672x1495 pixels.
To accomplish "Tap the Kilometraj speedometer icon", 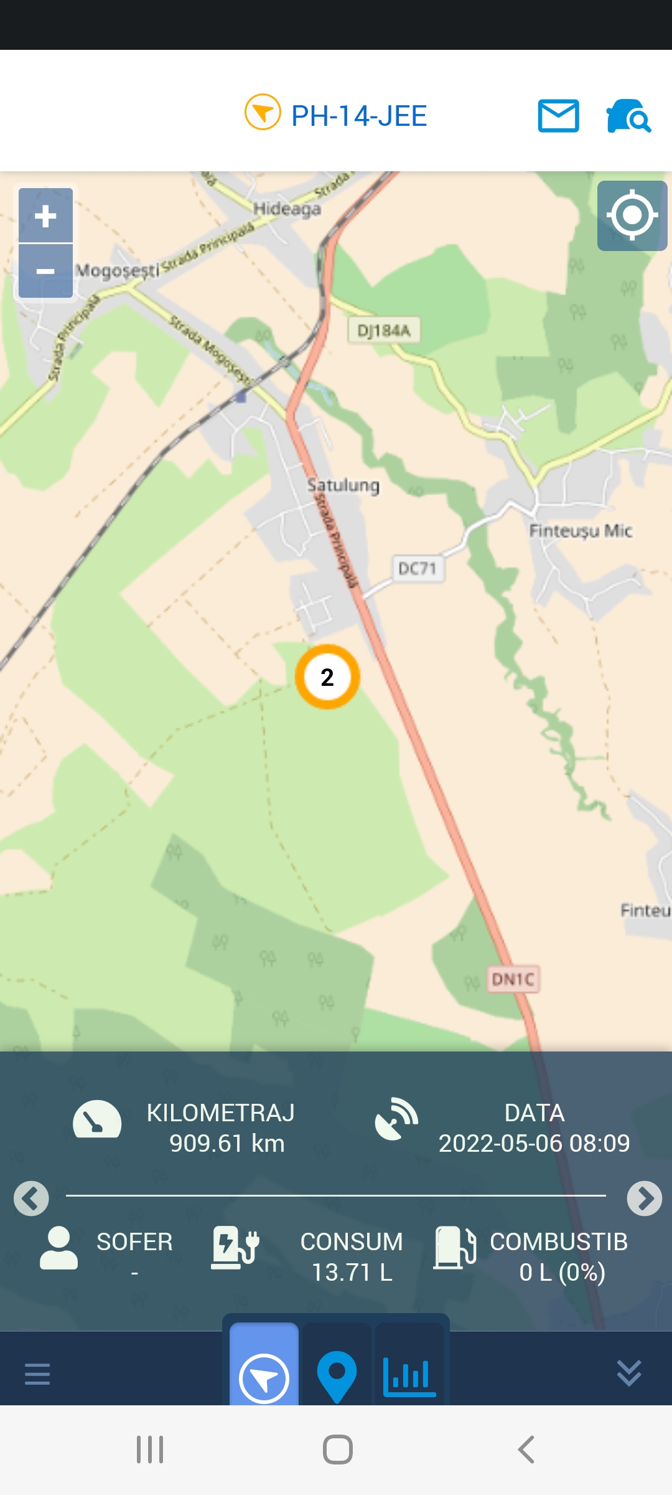I will click(x=97, y=1119).
